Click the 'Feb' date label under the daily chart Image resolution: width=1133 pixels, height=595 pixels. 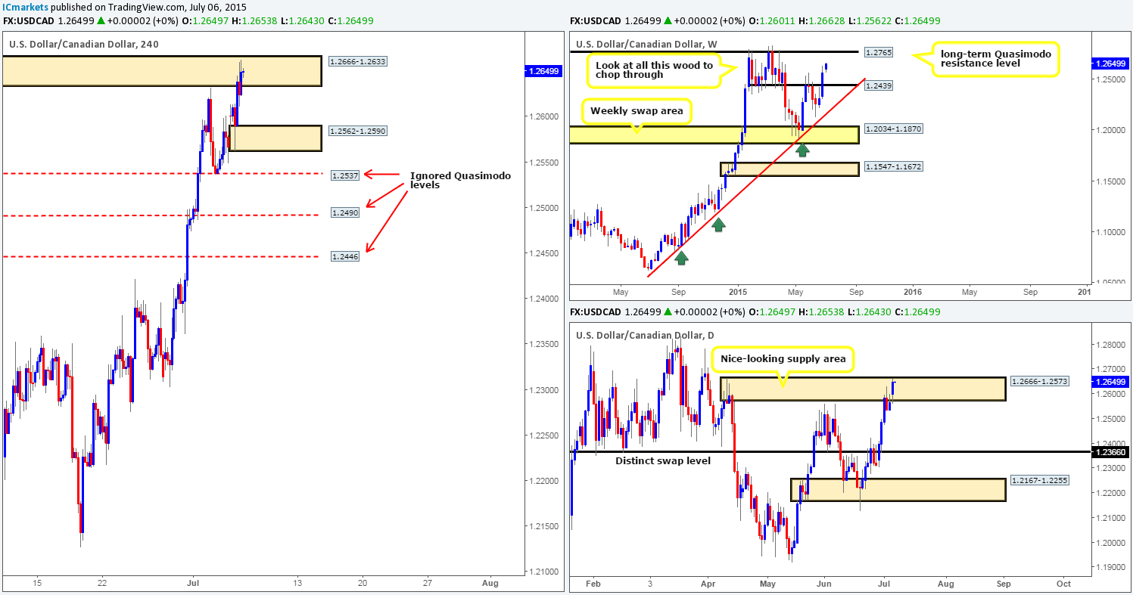tap(593, 583)
